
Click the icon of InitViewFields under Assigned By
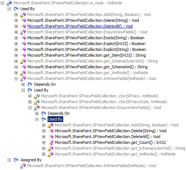tap(23, 166)
